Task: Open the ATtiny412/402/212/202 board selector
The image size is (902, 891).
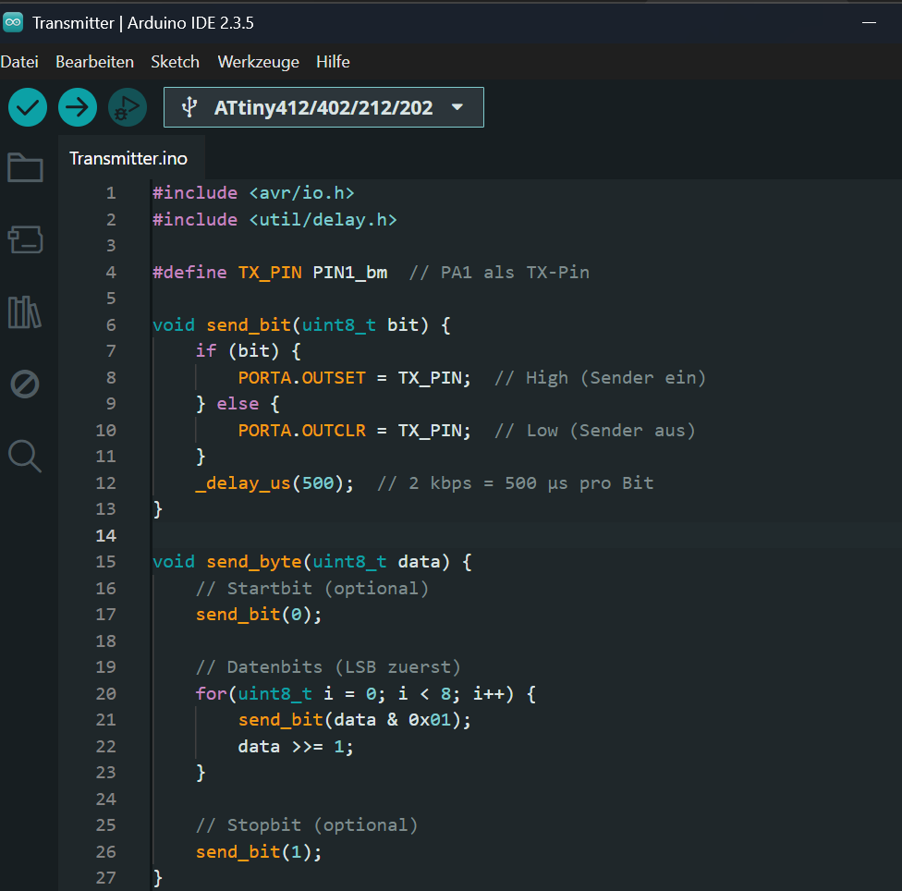Action: (323, 107)
